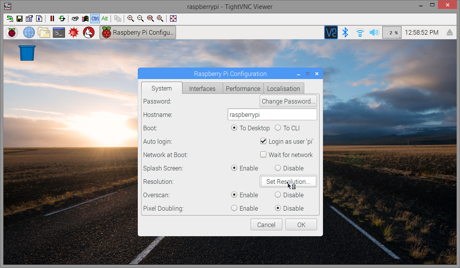Image resolution: width=460 pixels, height=268 pixels.
Task: Launch the terminal from the panel
Action: coord(59,33)
